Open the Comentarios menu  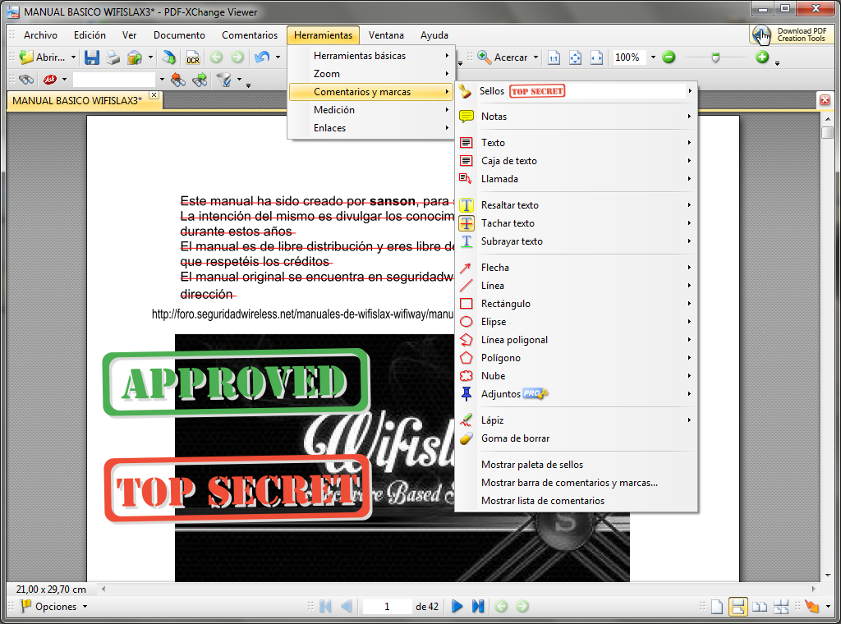(250, 35)
